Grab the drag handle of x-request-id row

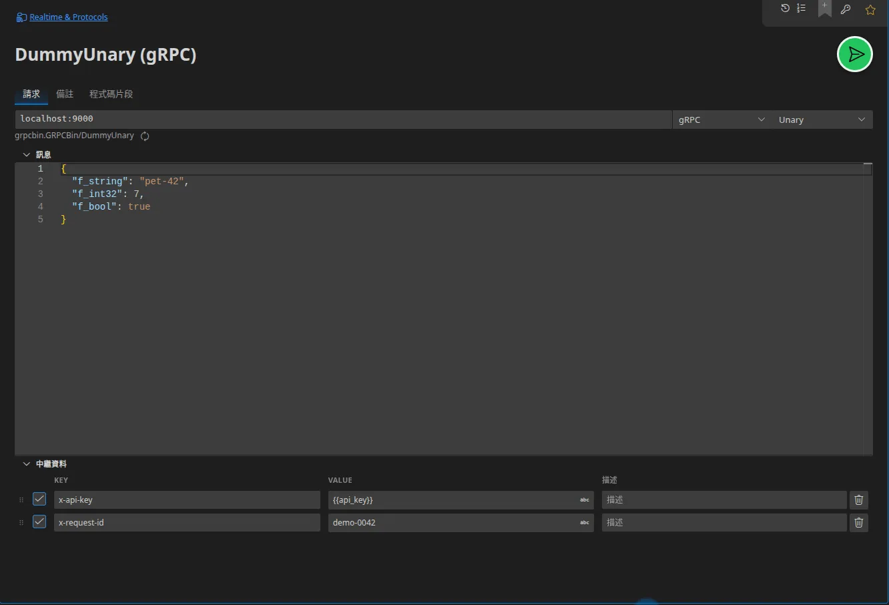pyautogui.click(x=21, y=523)
